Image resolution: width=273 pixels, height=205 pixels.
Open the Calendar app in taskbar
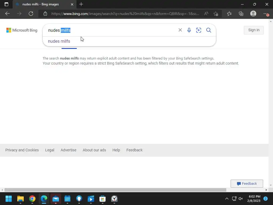pos(67,199)
